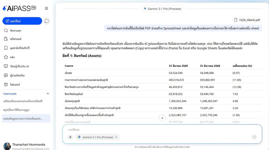Select chat แปลงข้อมูลจากงบการเงินเป็นสเปร...
Image resolution: width=269 pixels, height=150 pixels.
point(26,119)
